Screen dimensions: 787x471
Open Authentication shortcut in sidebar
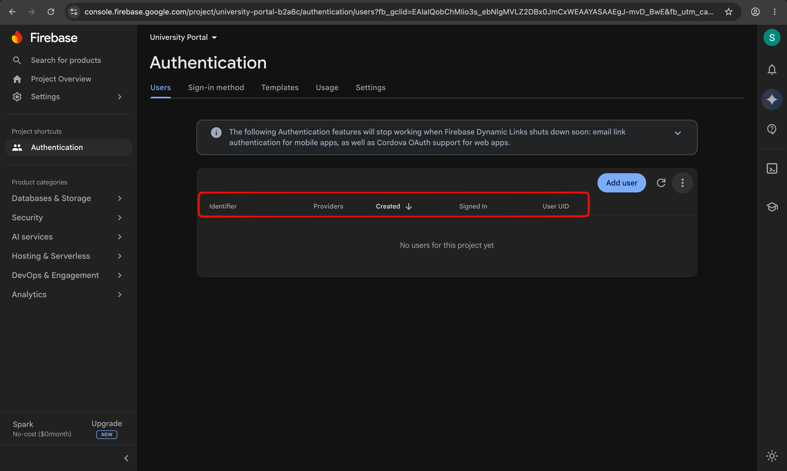click(x=68, y=148)
